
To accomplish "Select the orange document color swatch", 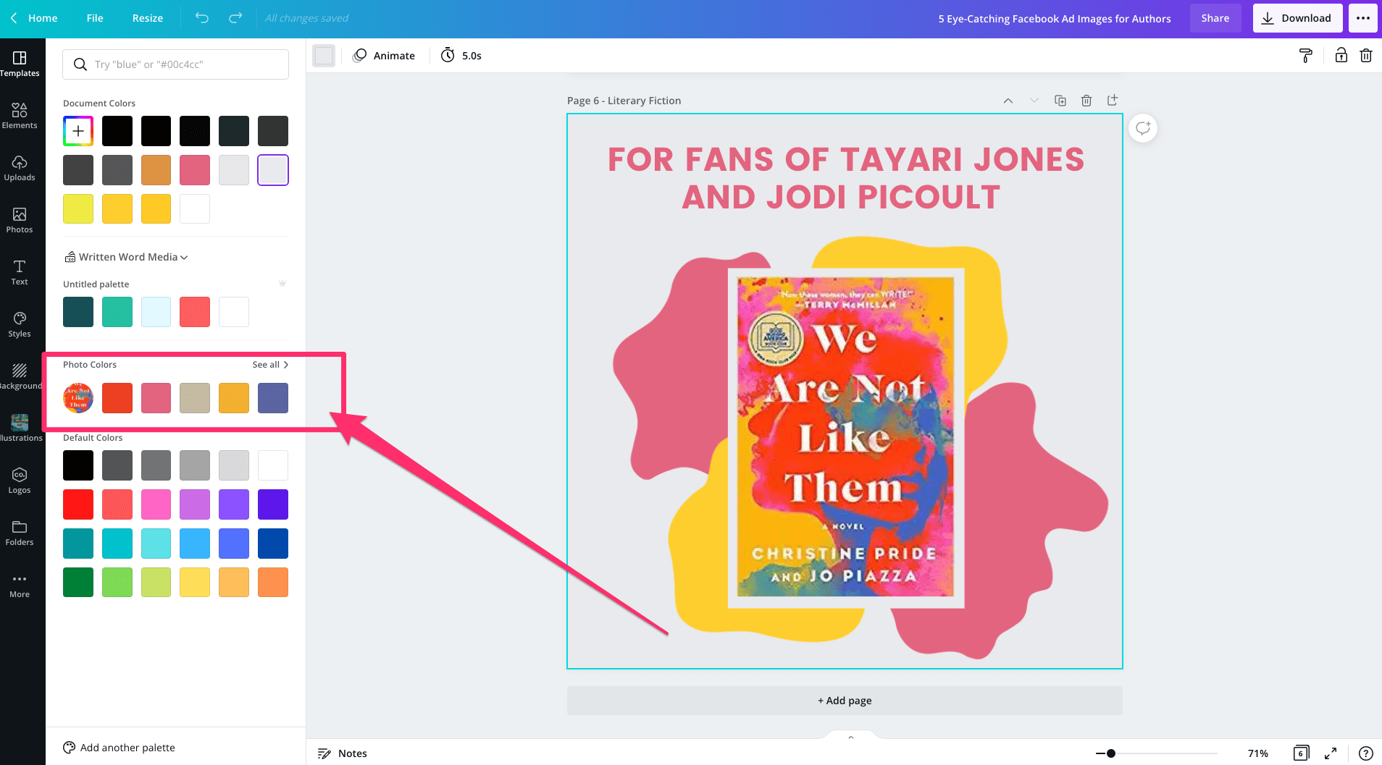I will [156, 170].
